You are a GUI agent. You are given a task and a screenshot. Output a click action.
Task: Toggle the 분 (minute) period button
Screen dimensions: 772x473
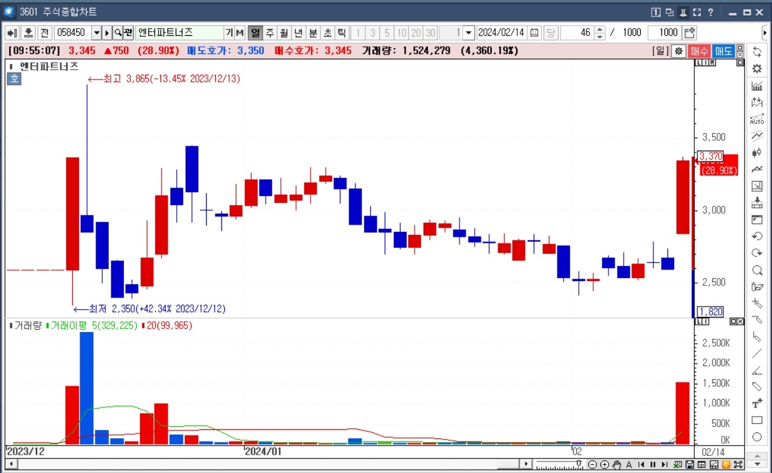(312, 32)
